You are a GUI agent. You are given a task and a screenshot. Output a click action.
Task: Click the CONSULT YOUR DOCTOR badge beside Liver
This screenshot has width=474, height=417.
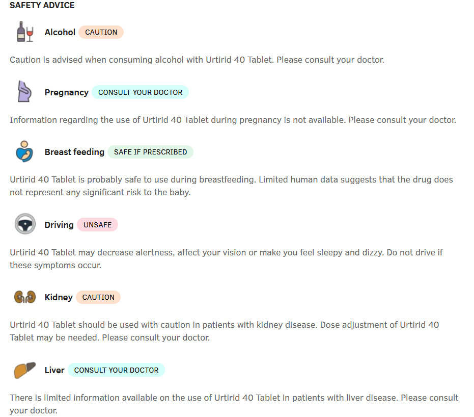[116, 370]
